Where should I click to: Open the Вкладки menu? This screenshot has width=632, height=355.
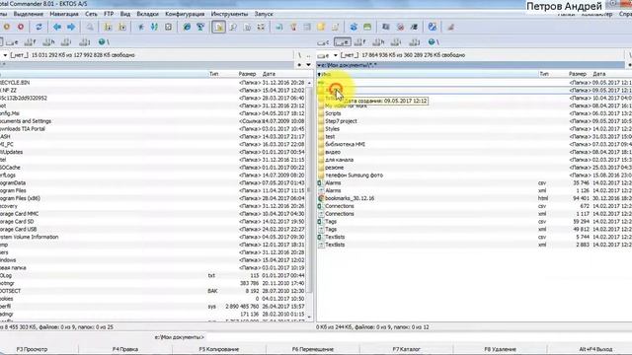[x=147, y=14]
